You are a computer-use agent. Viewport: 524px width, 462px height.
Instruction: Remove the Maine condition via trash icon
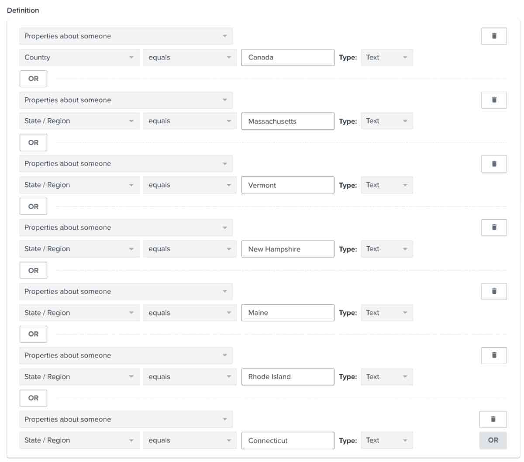(x=494, y=291)
